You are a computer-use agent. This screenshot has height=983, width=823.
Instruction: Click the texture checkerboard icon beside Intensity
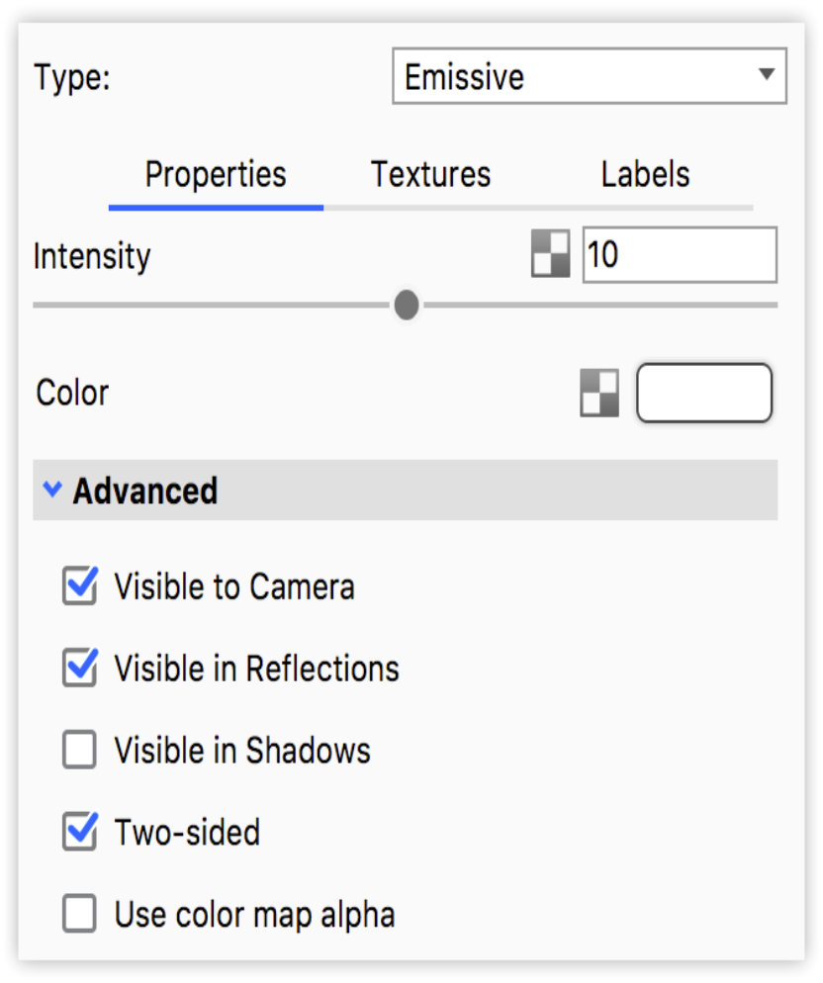[x=551, y=256]
